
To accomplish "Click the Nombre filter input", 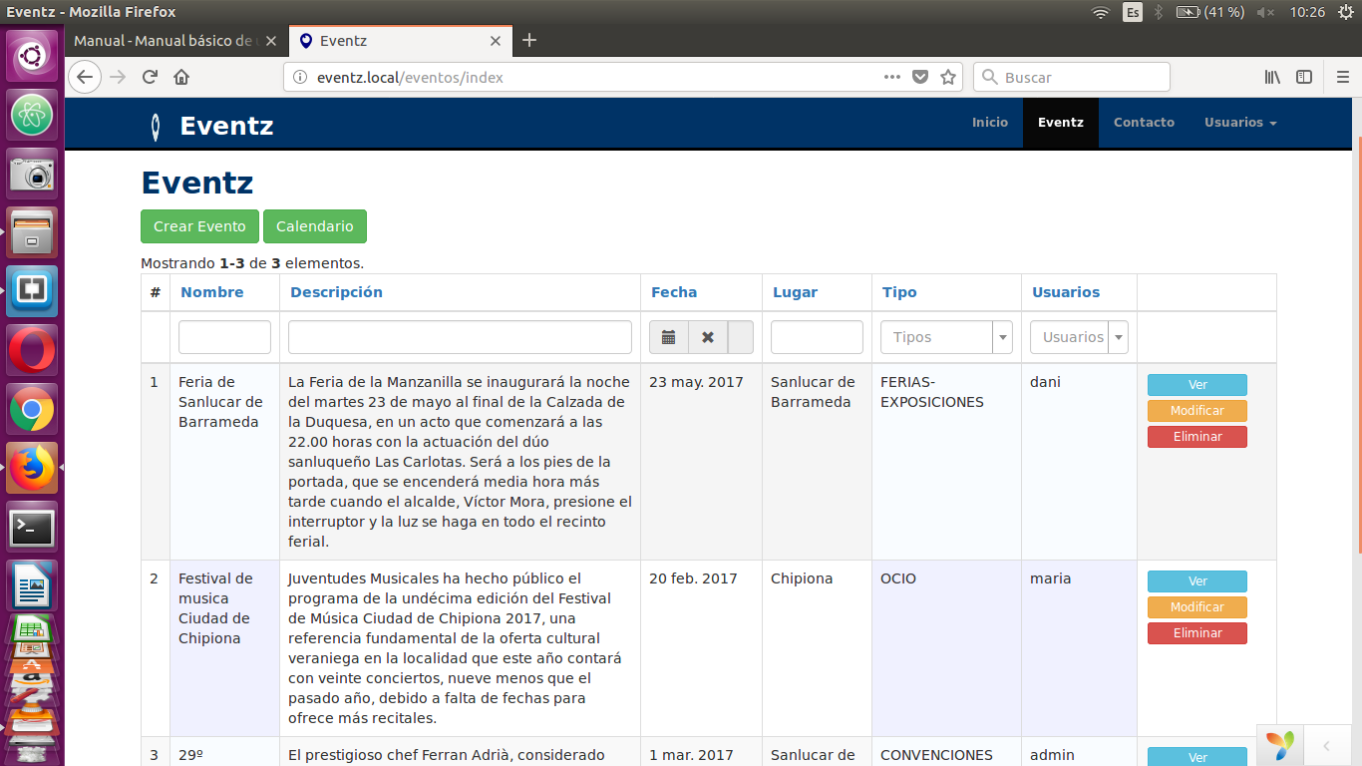I will coord(224,337).
